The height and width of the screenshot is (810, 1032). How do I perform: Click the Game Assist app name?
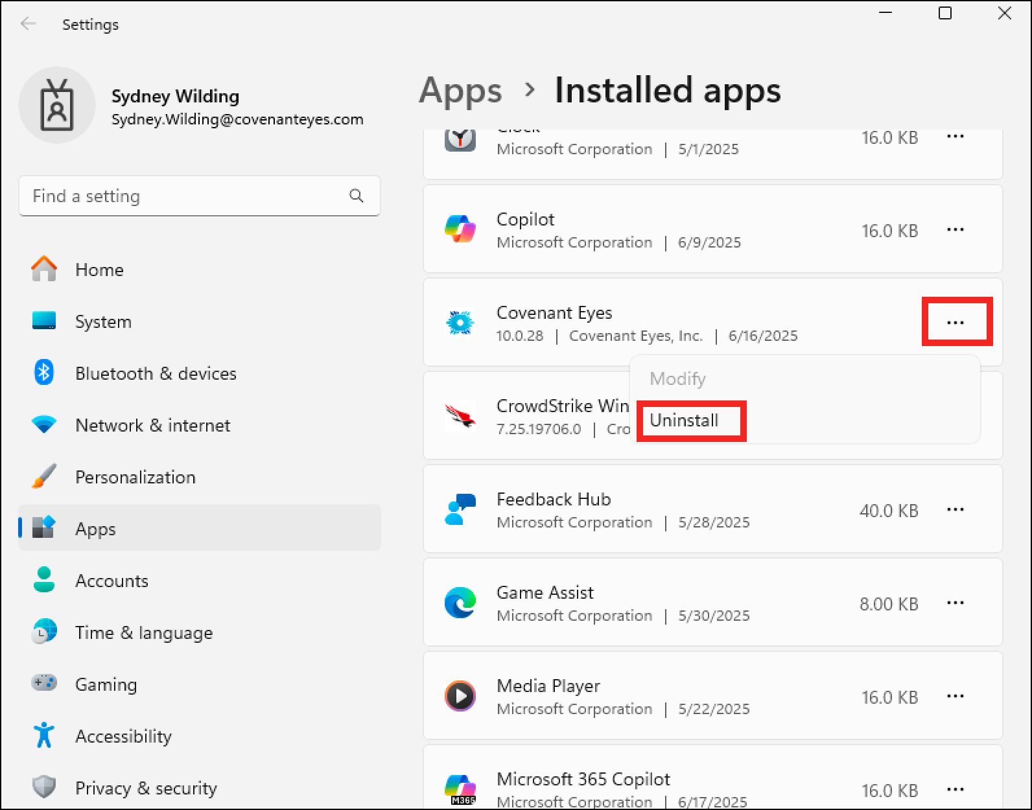coord(545,592)
